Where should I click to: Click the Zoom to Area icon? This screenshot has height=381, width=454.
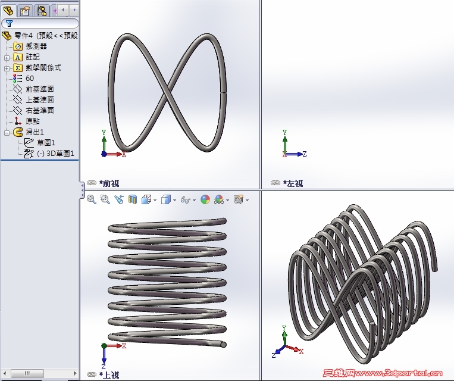[105, 199]
